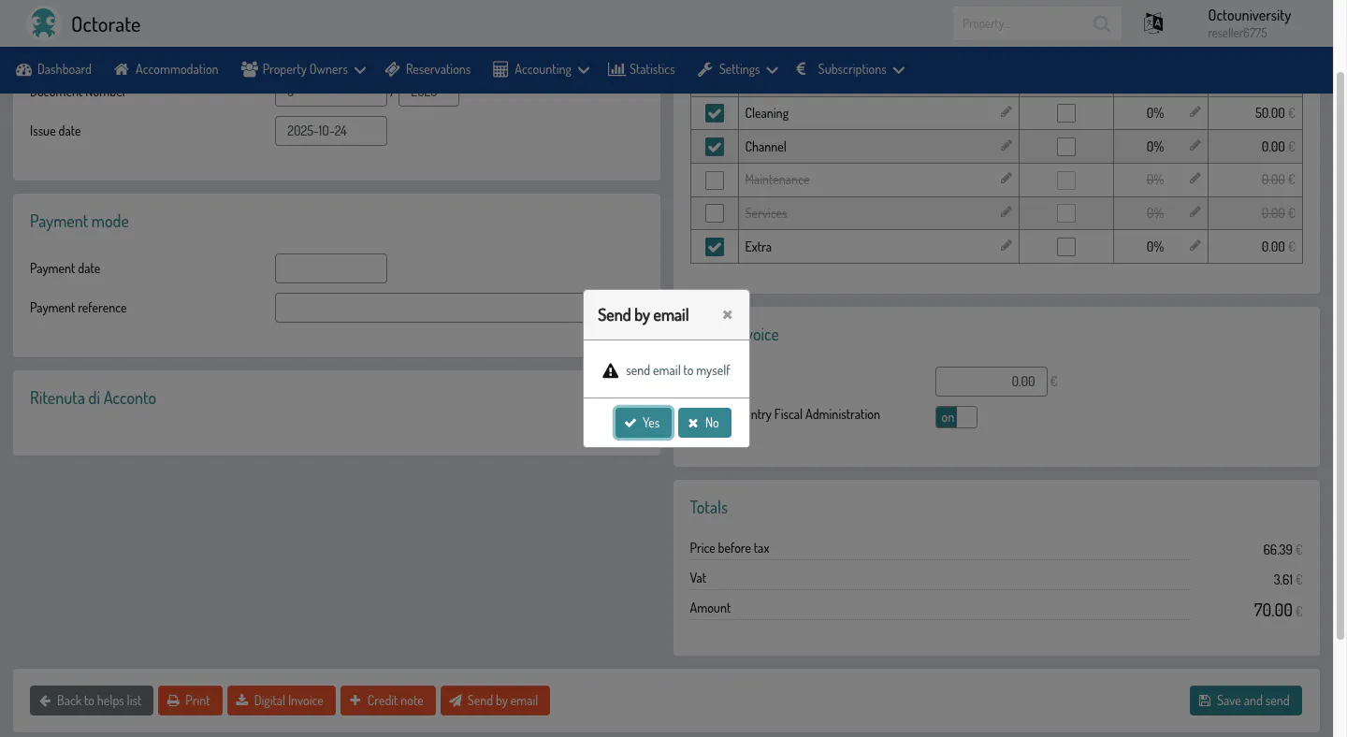The width and height of the screenshot is (1347, 737).
Task: Edit the Cleaning row percentage pencil
Action: pyautogui.click(x=1195, y=112)
